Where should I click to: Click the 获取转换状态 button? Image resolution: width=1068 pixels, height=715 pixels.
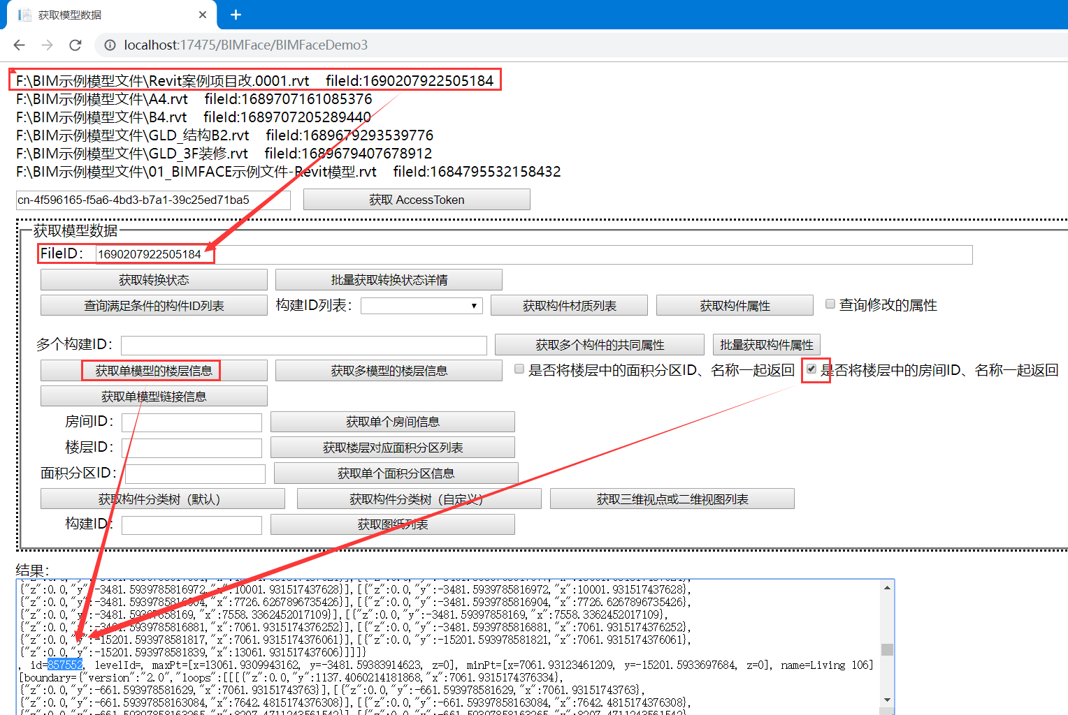point(154,279)
